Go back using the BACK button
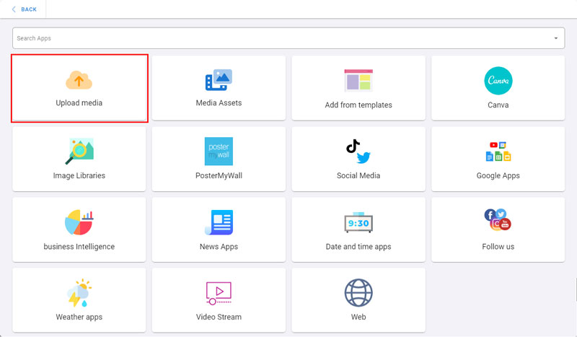This screenshot has height=337, width=577. click(25, 9)
